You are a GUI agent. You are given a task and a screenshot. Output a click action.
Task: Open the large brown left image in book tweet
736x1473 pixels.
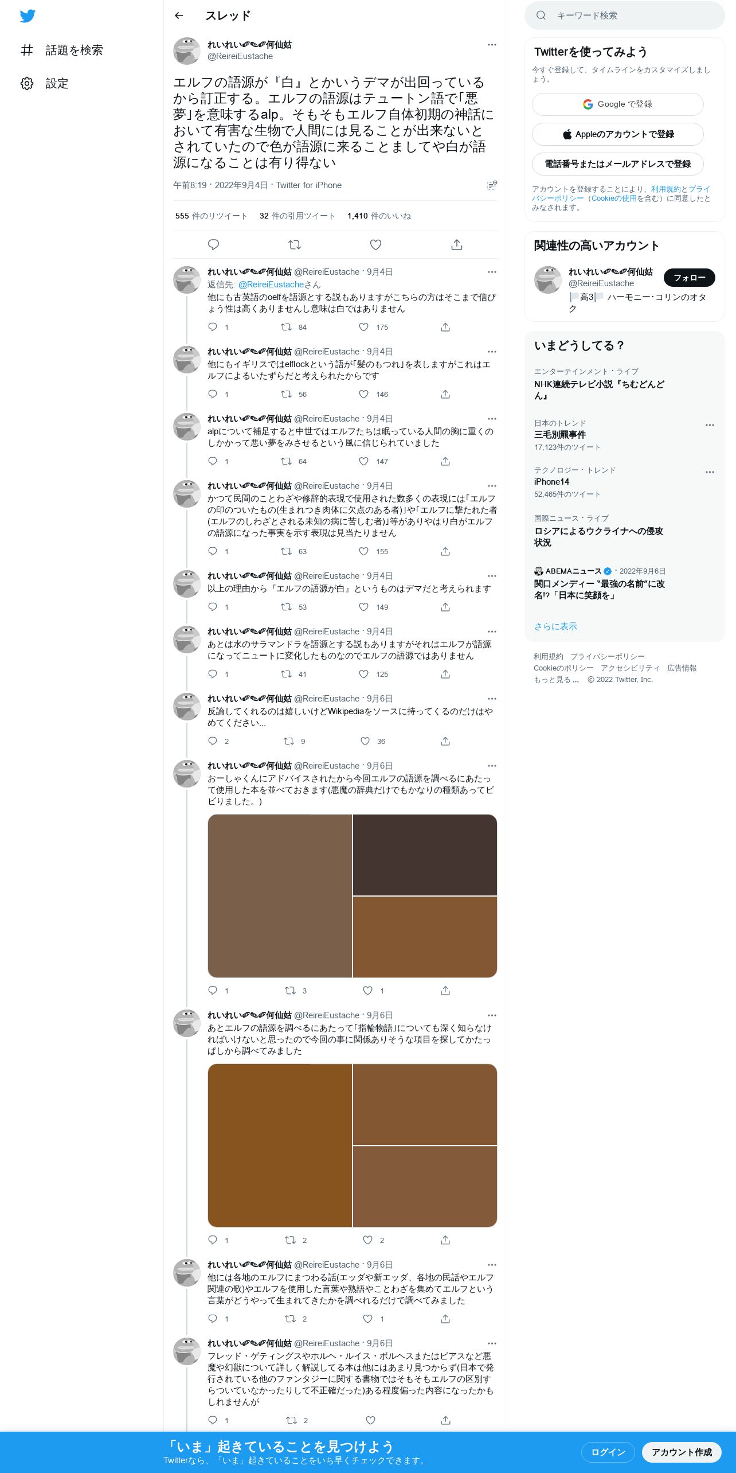click(x=280, y=896)
